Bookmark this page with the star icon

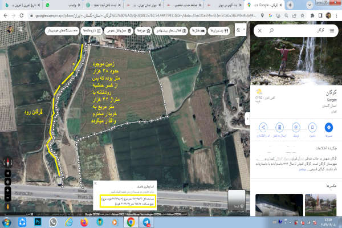coord(302,15)
